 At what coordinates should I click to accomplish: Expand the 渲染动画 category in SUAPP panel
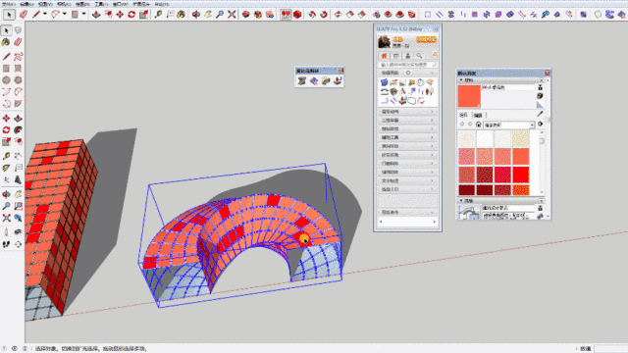pyautogui.click(x=407, y=112)
